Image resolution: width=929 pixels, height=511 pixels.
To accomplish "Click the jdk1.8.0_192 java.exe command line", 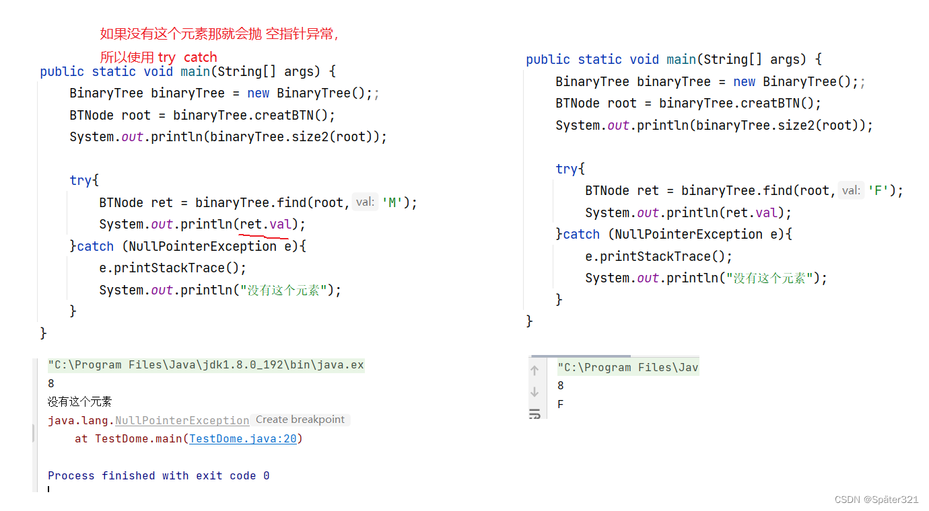I will tap(206, 365).
